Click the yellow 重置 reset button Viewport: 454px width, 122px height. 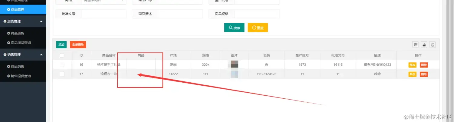tap(258, 28)
